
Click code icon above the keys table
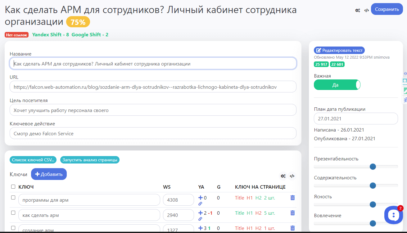[x=292, y=176]
